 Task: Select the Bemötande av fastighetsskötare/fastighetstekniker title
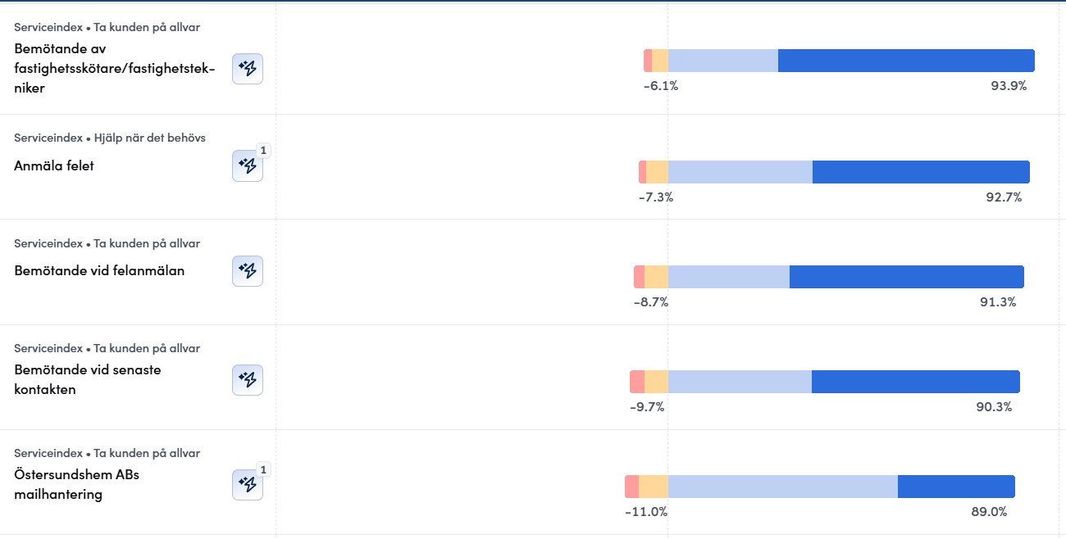pos(114,68)
